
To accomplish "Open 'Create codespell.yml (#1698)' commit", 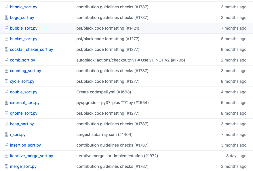I will click(104, 92).
